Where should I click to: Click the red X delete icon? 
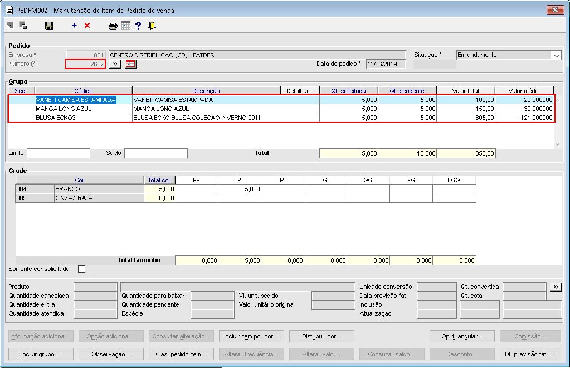[87, 25]
